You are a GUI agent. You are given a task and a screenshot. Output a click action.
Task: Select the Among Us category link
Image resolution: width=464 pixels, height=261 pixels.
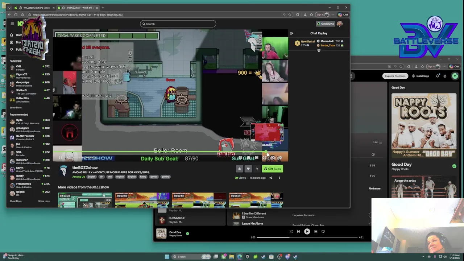[x=79, y=177]
